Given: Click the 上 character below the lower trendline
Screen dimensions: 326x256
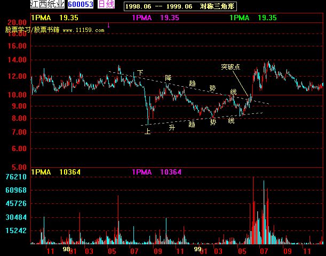Looking at the screenshot, I should (147, 131).
